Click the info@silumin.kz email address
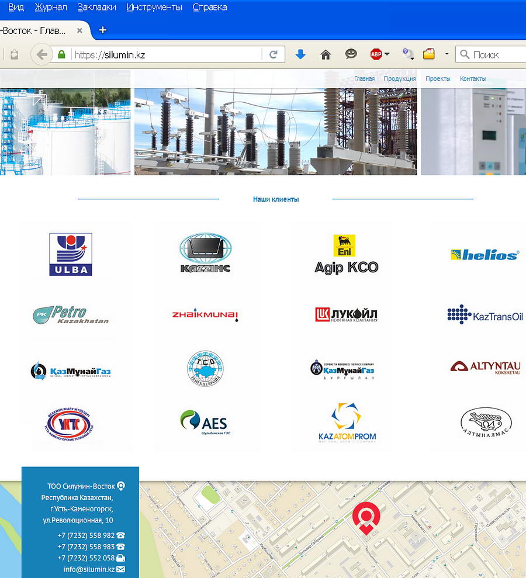526x578 pixels. (89, 569)
